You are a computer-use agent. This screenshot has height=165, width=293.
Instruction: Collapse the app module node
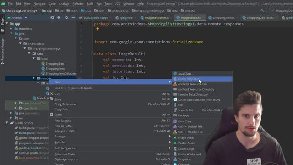pos(7,24)
